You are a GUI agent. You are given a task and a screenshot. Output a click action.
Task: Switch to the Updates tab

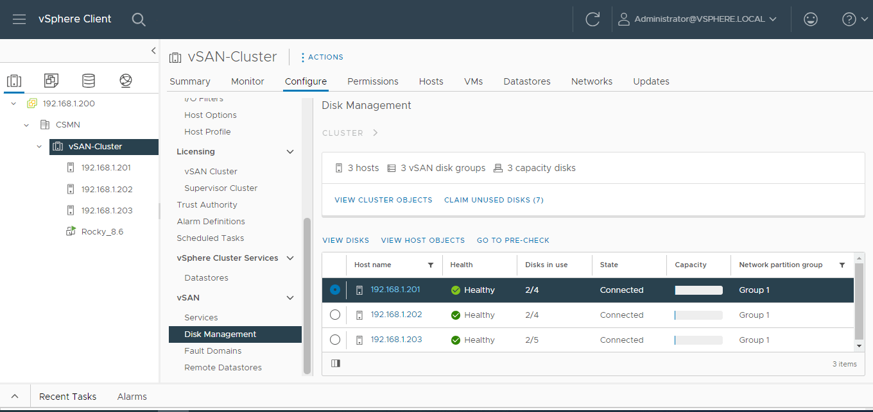point(652,81)
